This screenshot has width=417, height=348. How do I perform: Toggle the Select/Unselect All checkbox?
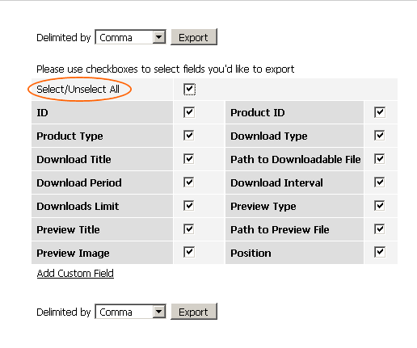(189, 89)
